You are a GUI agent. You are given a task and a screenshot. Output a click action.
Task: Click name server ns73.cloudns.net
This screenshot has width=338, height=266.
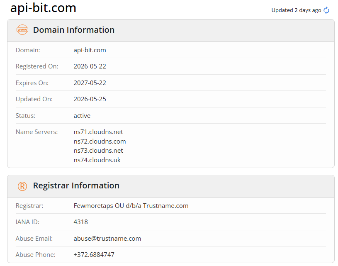coord(98,151)
